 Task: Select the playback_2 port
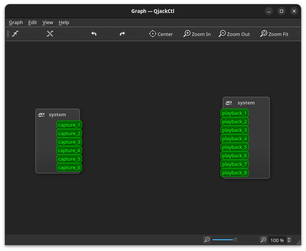(234, 121)
